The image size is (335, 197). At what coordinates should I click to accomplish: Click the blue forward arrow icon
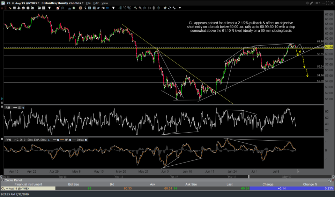(107, 8)
